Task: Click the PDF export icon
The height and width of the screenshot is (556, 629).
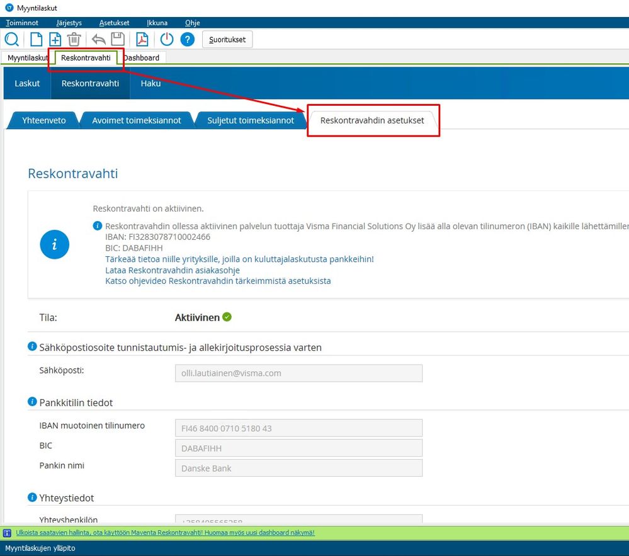Action: 142,39
